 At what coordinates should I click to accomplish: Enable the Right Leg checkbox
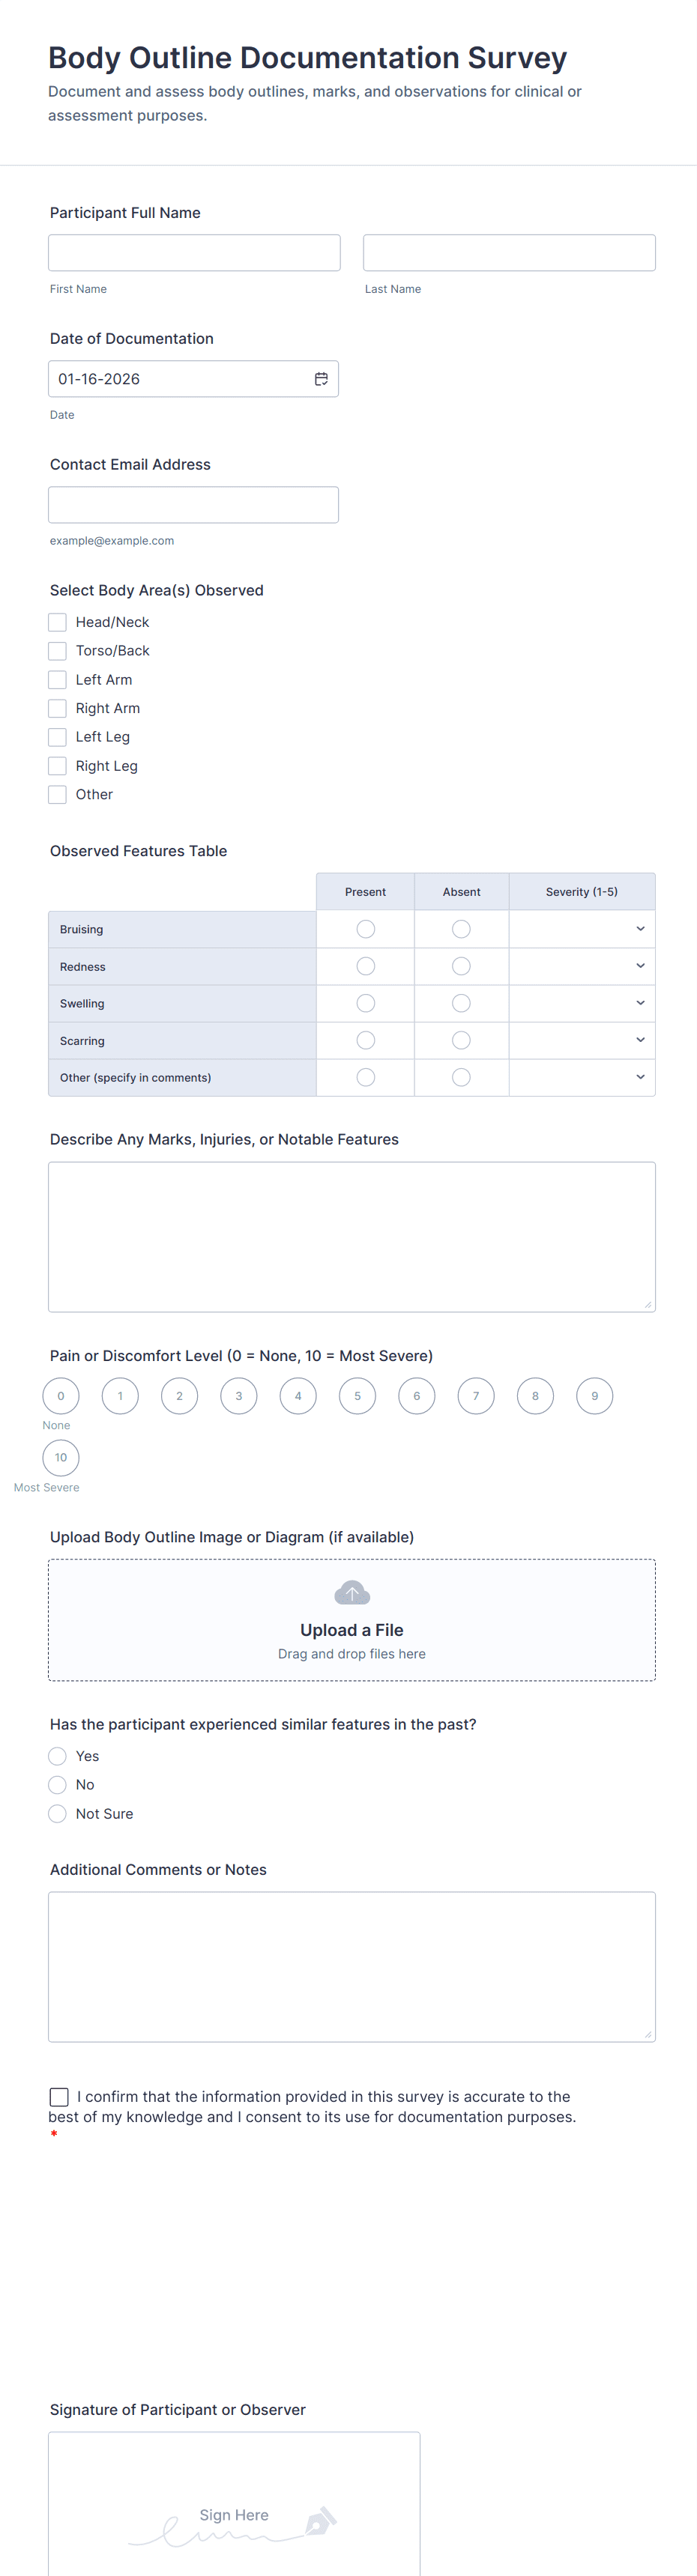pyautogui.click(x=57, y=765)
